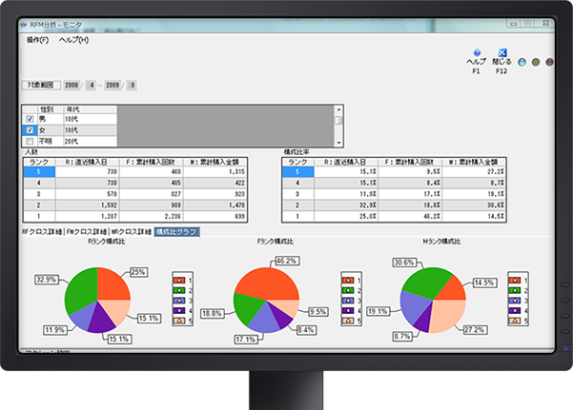
Task: Click the start month field 4
Action: 92,85
